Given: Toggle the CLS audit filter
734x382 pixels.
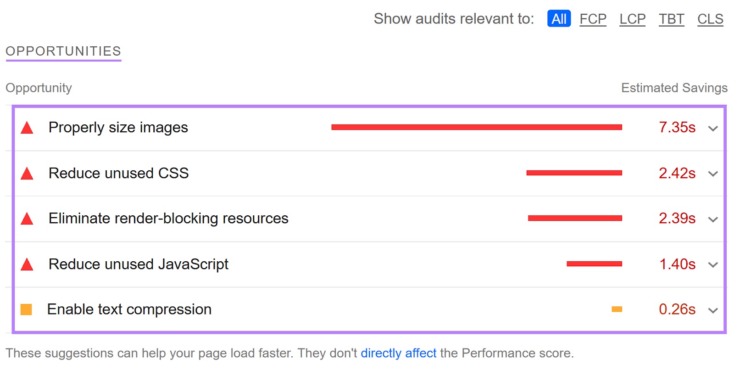Looking at the screenshot, I should (x=709, y=19).
